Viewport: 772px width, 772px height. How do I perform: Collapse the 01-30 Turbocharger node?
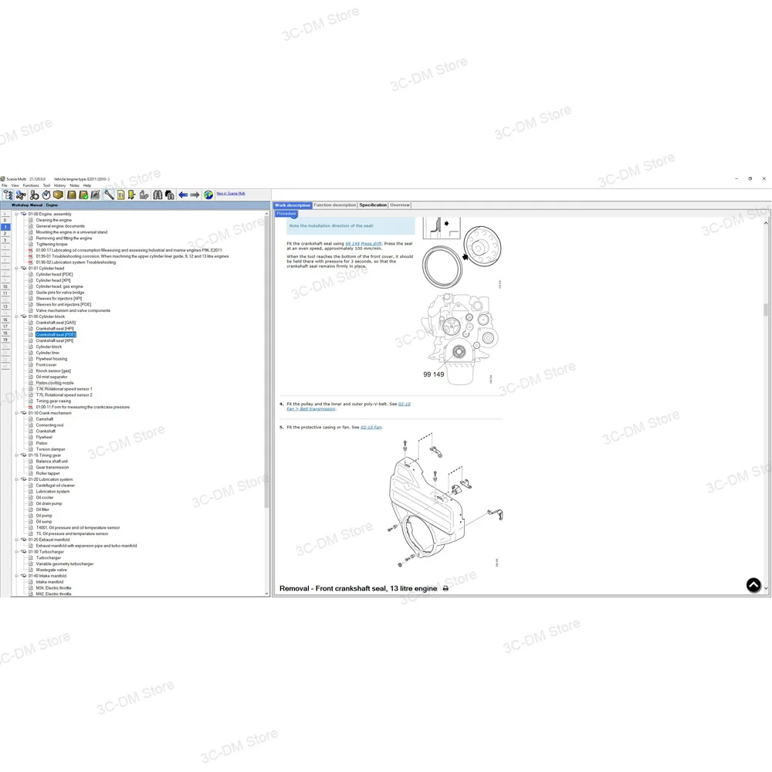pyautogui.click(x=16, y=552)
